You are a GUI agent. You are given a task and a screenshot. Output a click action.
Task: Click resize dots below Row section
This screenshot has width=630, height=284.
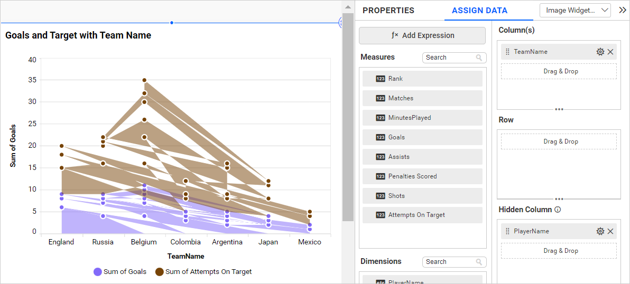(559, 199)
